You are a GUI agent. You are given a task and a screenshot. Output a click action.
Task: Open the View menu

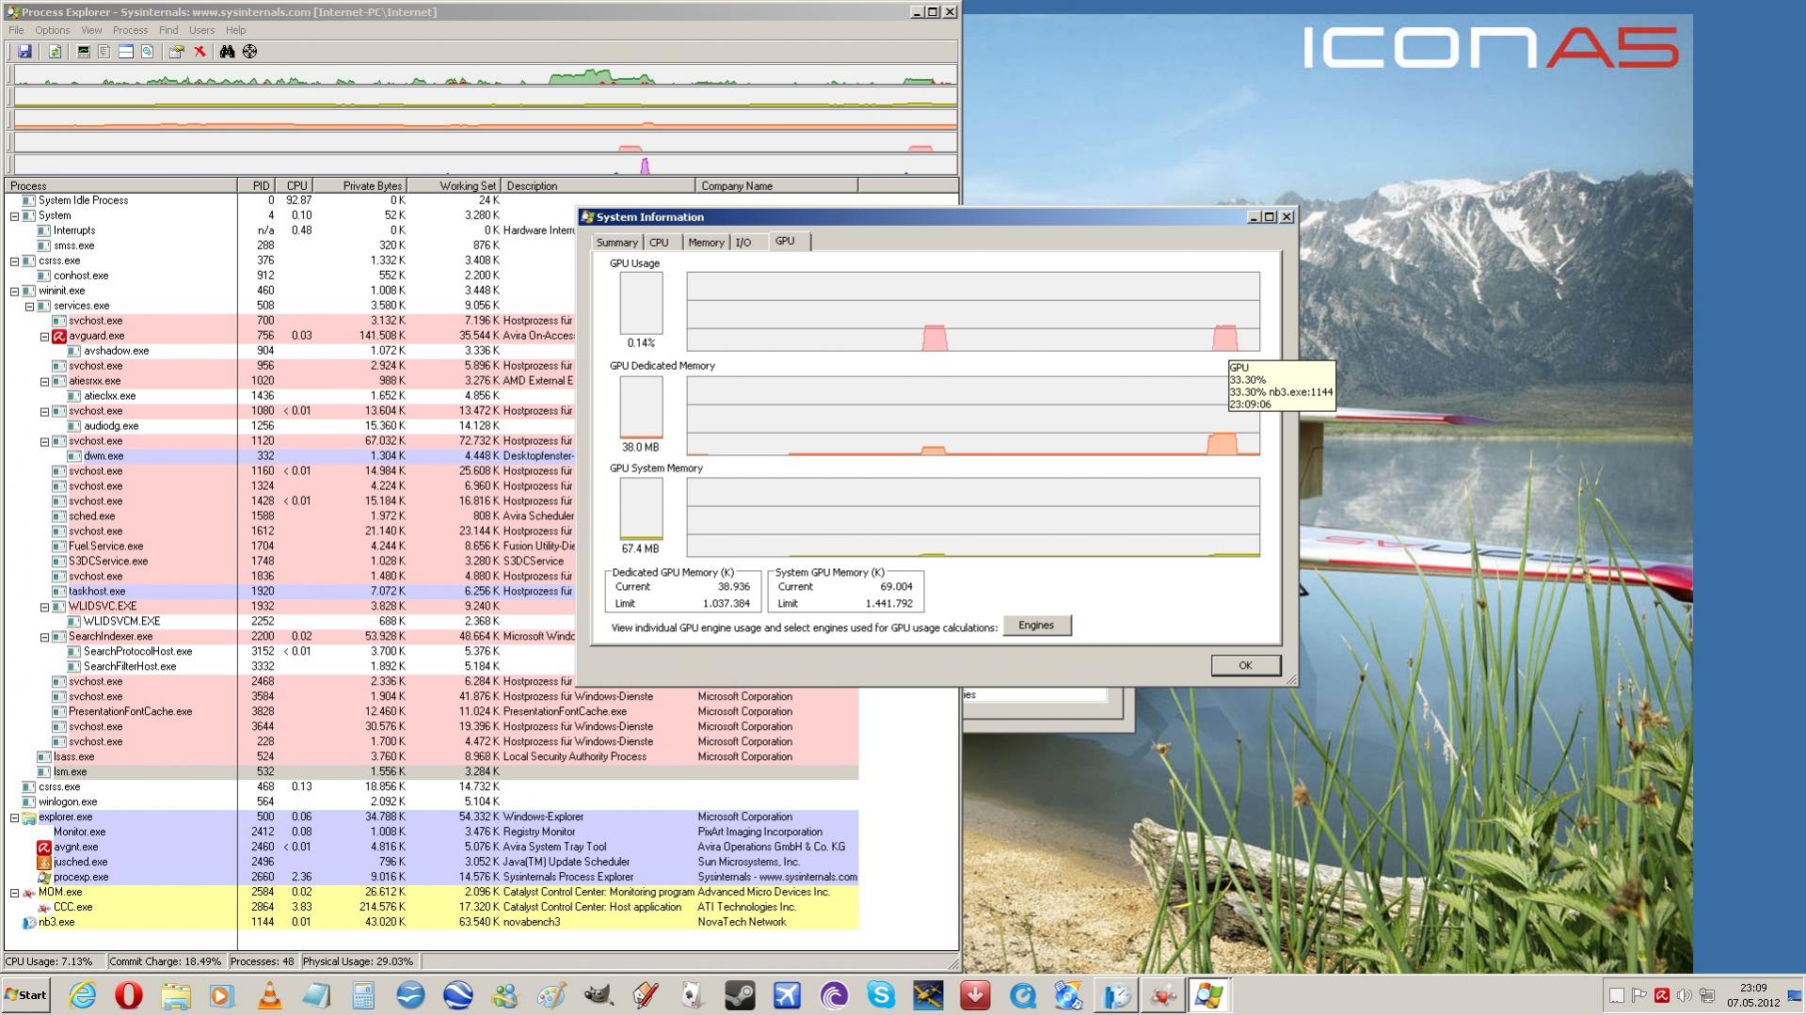tap(91, 30)
